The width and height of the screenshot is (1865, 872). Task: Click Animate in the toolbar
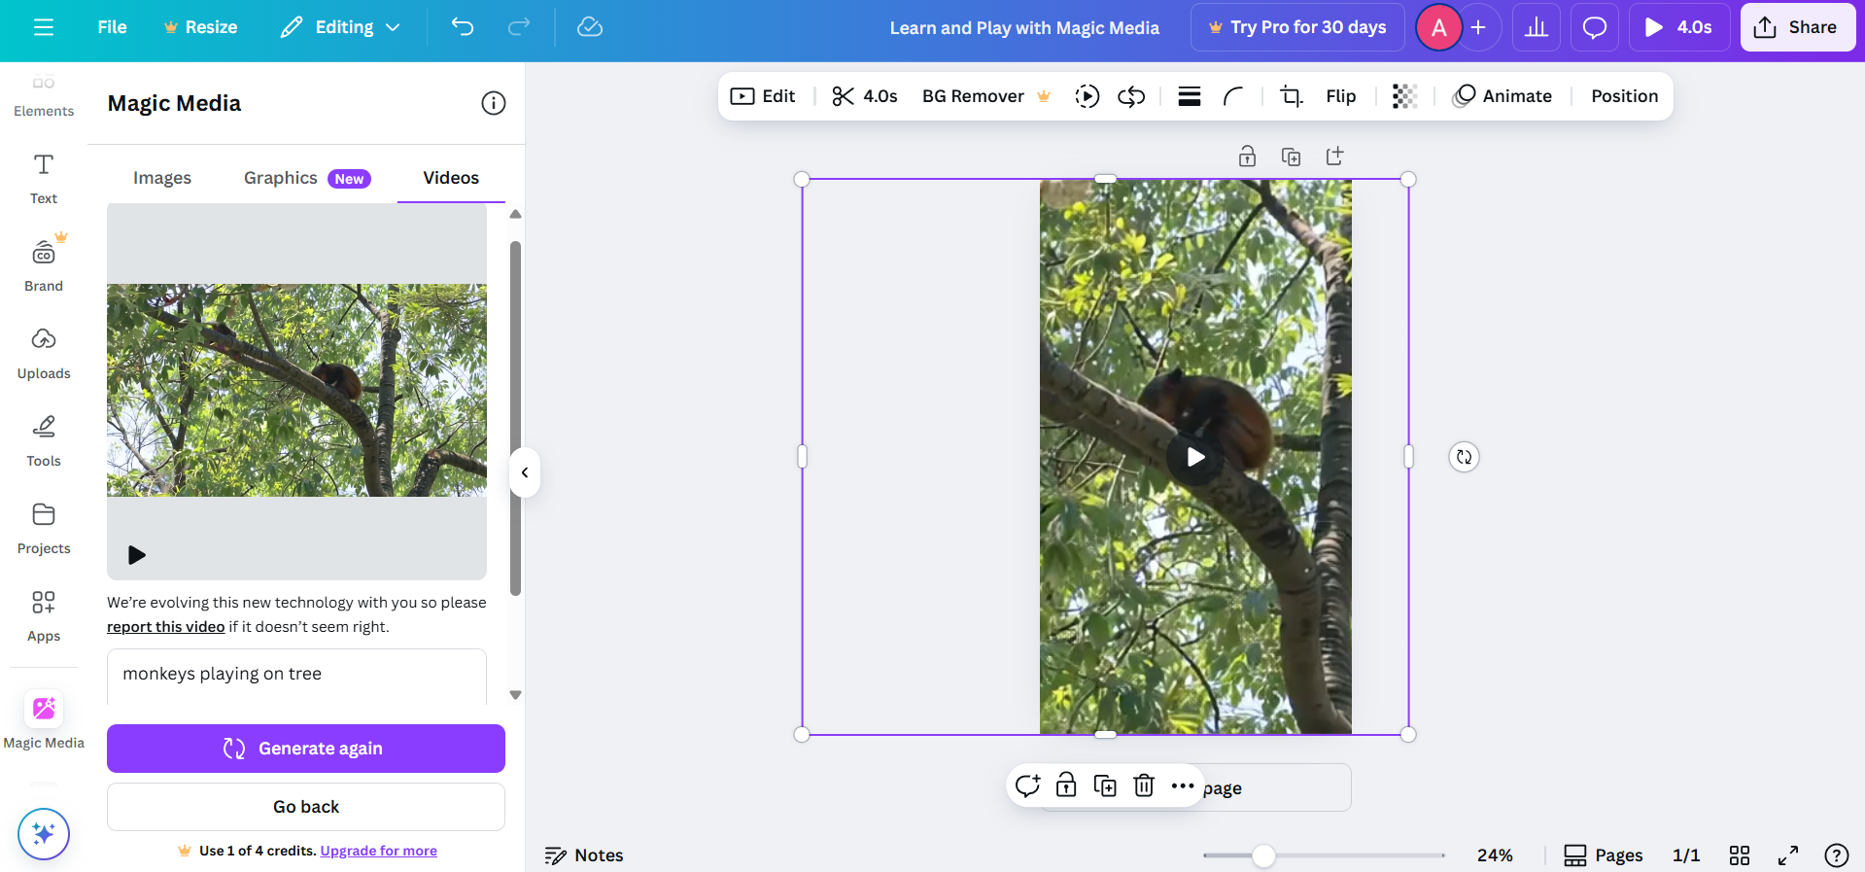(1502, 96)
